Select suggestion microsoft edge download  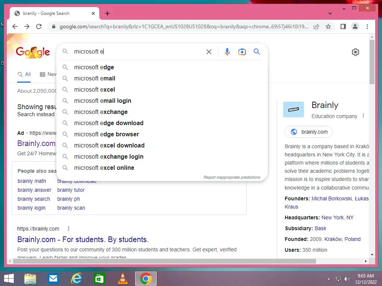(162, 123)
